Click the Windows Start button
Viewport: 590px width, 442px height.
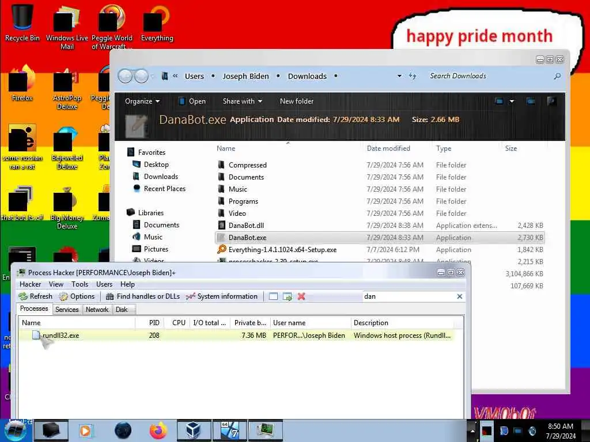pos(15,430)
